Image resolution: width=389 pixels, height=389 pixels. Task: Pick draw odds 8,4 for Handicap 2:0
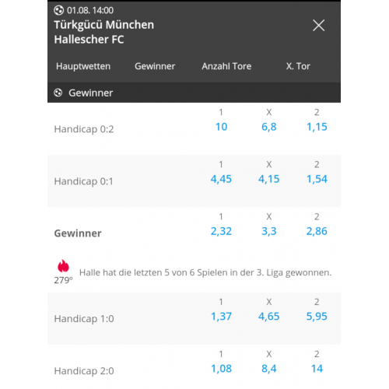pyautogui.click(x=269, y=369)
